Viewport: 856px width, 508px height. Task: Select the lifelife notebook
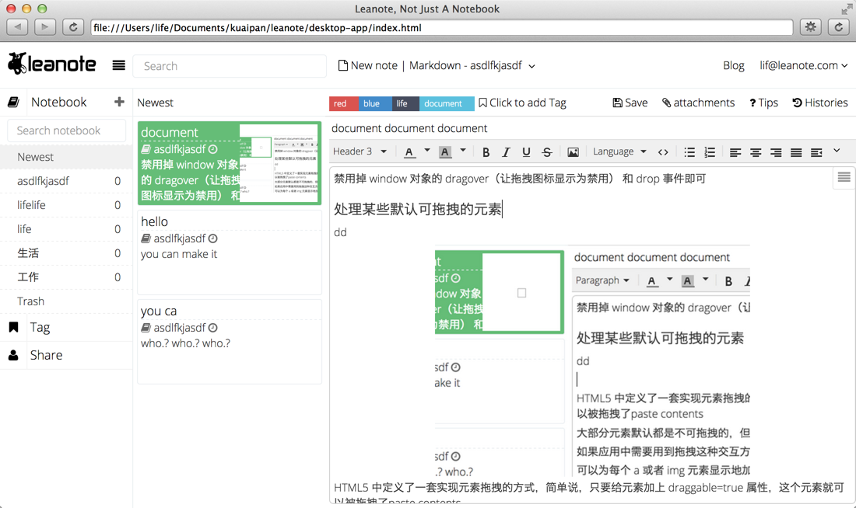31,205
